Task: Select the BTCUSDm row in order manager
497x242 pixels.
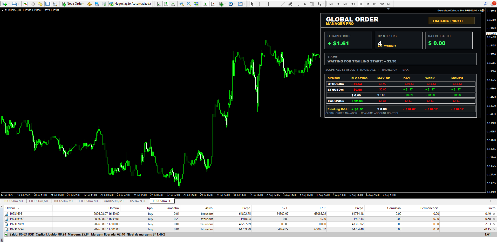Action: 400,84
